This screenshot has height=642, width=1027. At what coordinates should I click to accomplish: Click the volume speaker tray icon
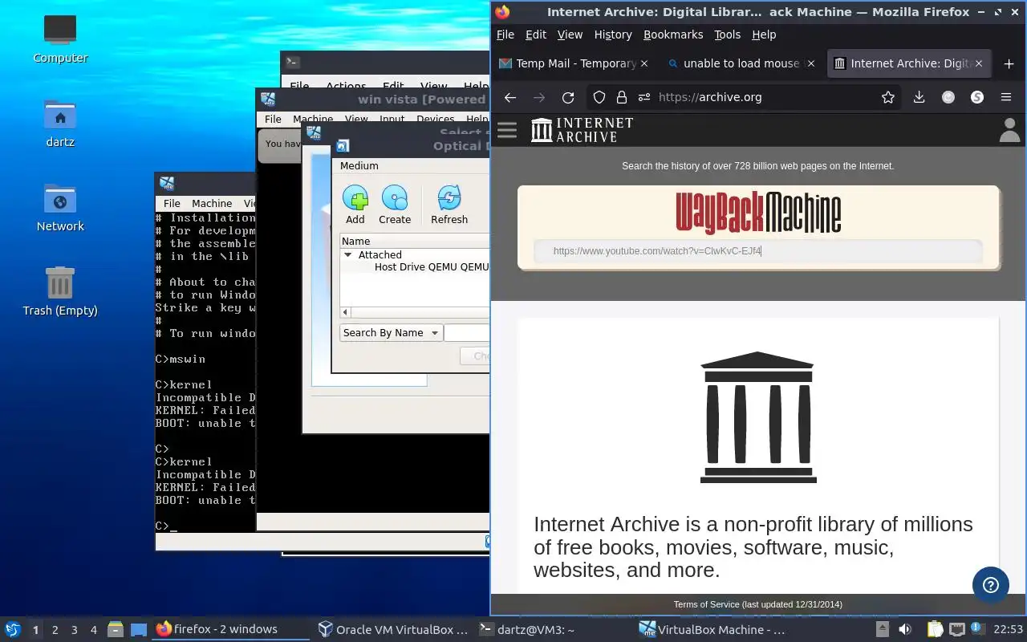[905, 629]
